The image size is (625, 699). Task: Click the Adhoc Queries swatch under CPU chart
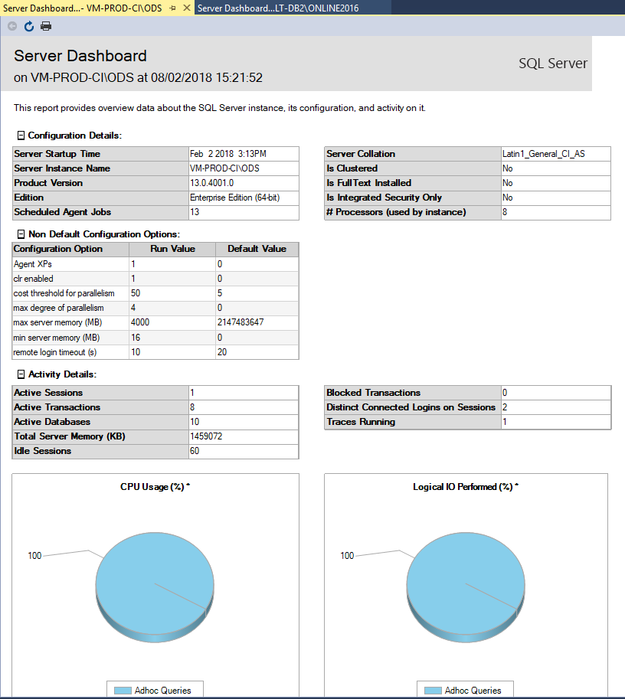click(123, 691)
